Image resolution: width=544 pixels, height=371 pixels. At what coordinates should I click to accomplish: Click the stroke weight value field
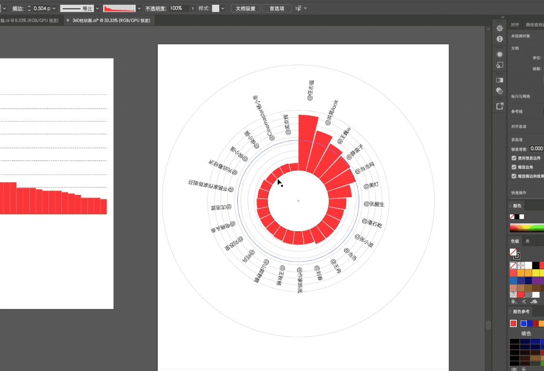[x=42, y=9]
